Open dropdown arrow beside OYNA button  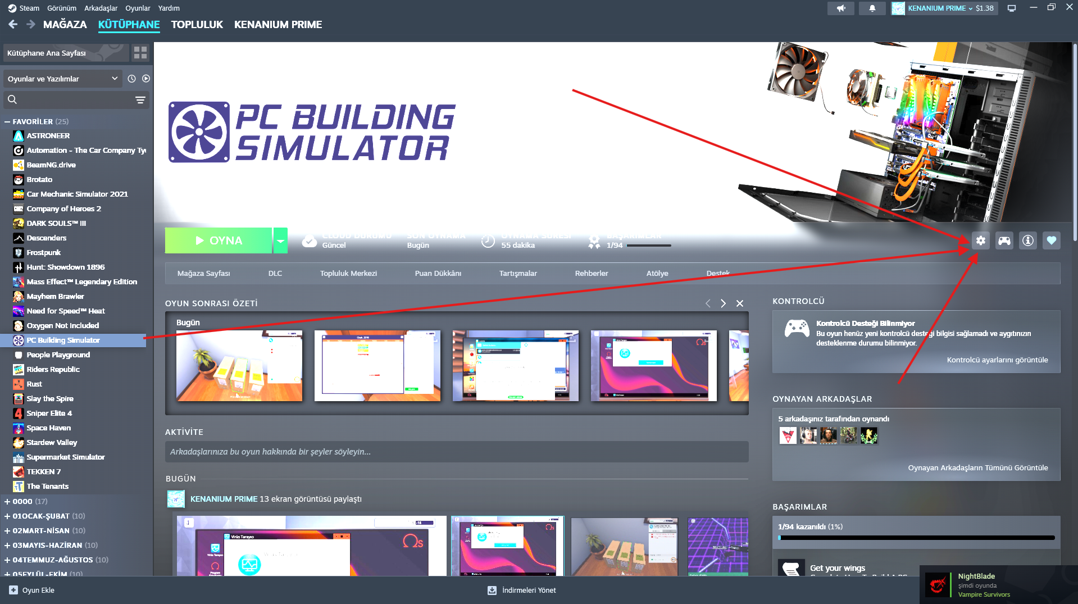click(280, 240)
